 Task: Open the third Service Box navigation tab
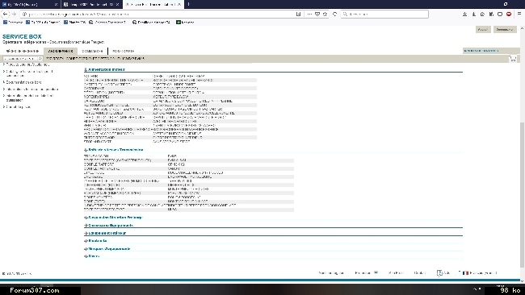coord(92,51)
